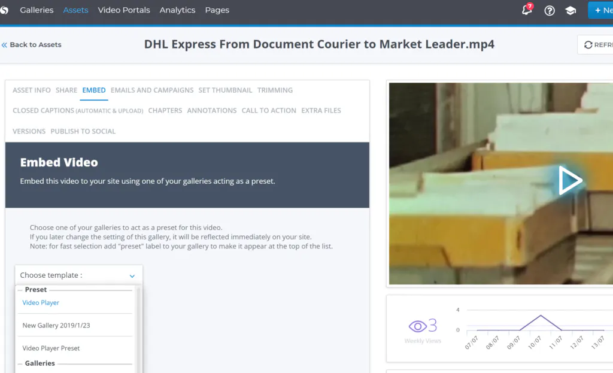Click the Weekly Views label
The image size is (613, 373).
pyautogui.click(x=423, y=341)
